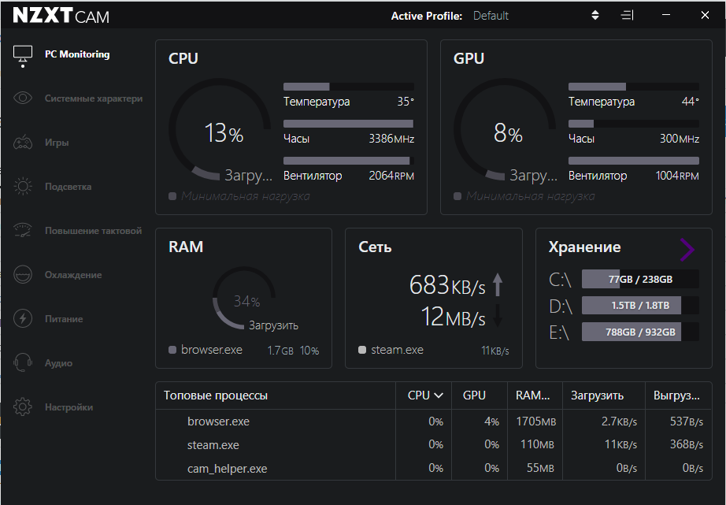
Task: Click the GPU Часы clock bar
Action: point(633,124)
